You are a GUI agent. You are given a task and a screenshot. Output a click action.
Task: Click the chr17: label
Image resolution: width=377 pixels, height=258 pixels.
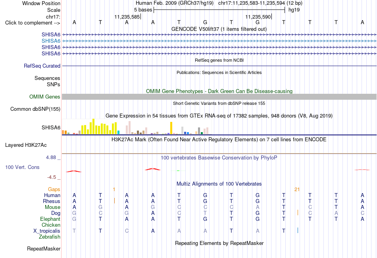[x=53, y=17]
